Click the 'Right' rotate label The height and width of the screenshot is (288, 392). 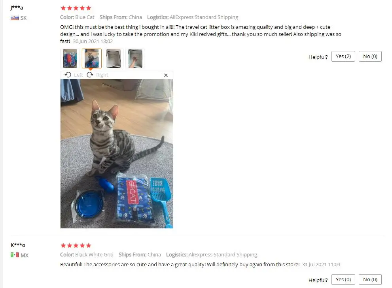[102, 75]
